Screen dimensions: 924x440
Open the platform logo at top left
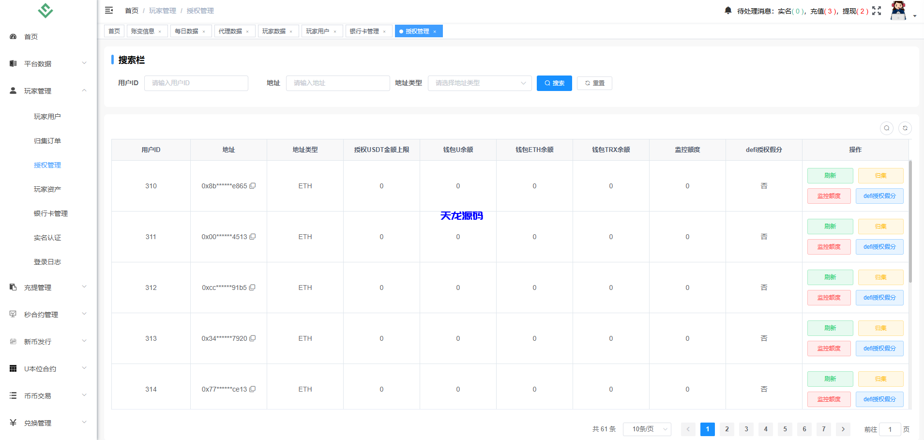click(x=45, y=11)
